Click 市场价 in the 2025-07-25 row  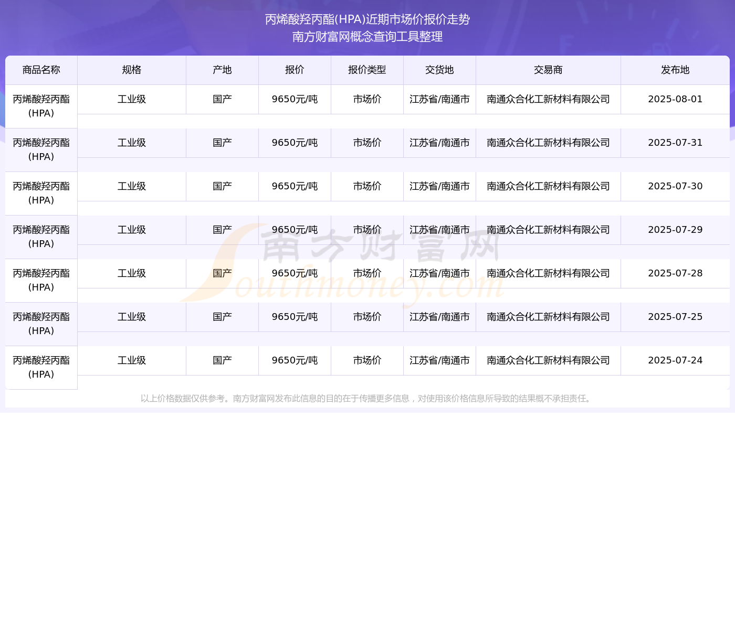[x=367, y=317]
